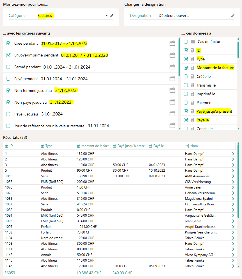Open the Catégorie dropdown arrow

[x=107, y=16]
